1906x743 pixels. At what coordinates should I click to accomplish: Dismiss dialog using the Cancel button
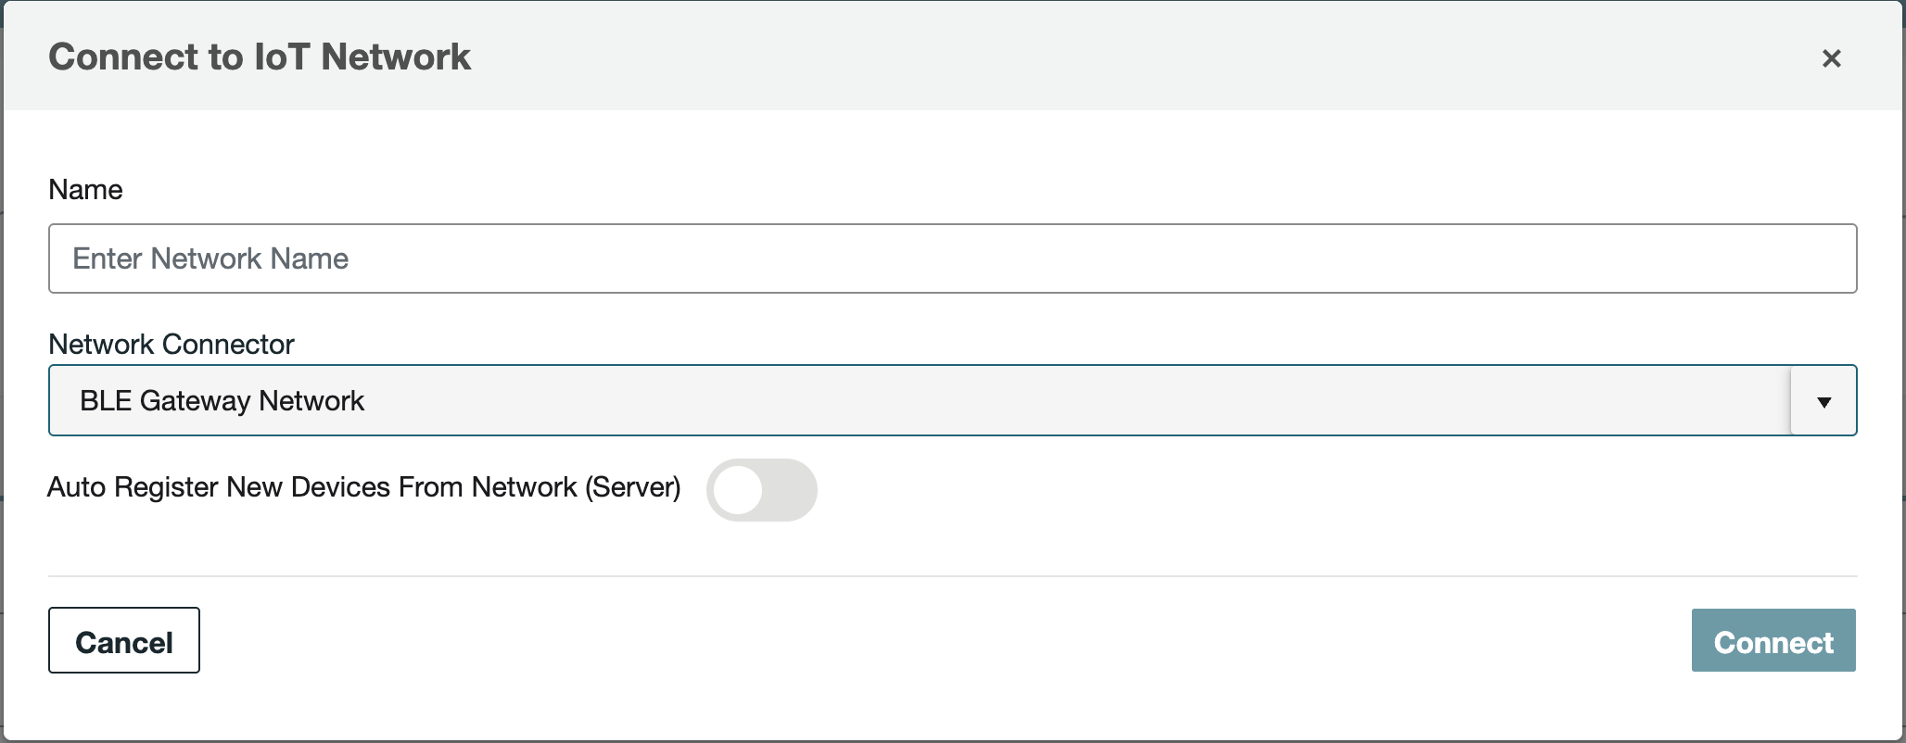[x=124, y=641]
